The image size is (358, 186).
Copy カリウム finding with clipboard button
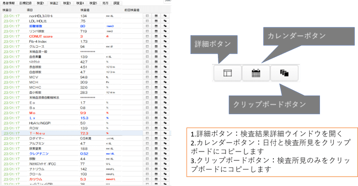click(165, 179)
